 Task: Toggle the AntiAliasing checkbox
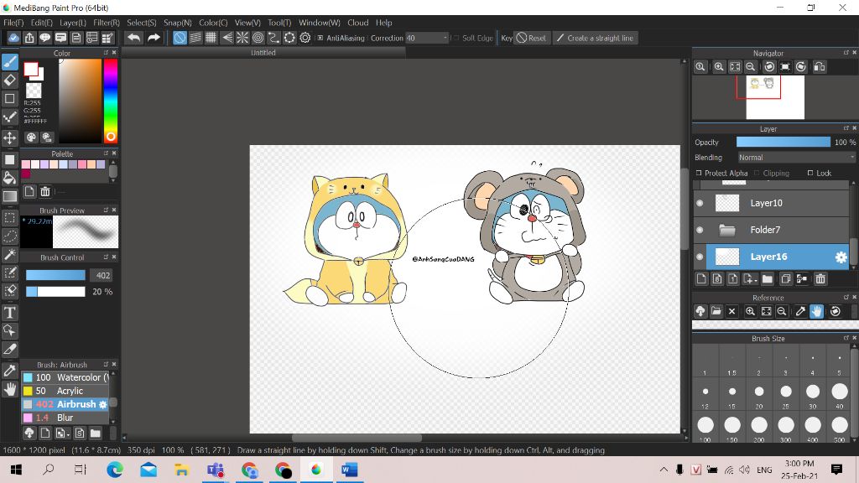(320, 38)
